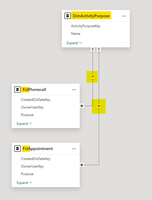Select the FctPhonecall relationship filter direction arrow

93,77
